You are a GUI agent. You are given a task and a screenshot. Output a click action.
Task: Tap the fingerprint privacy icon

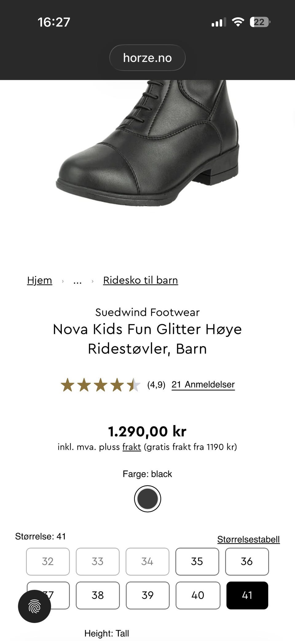click(34, 606)
